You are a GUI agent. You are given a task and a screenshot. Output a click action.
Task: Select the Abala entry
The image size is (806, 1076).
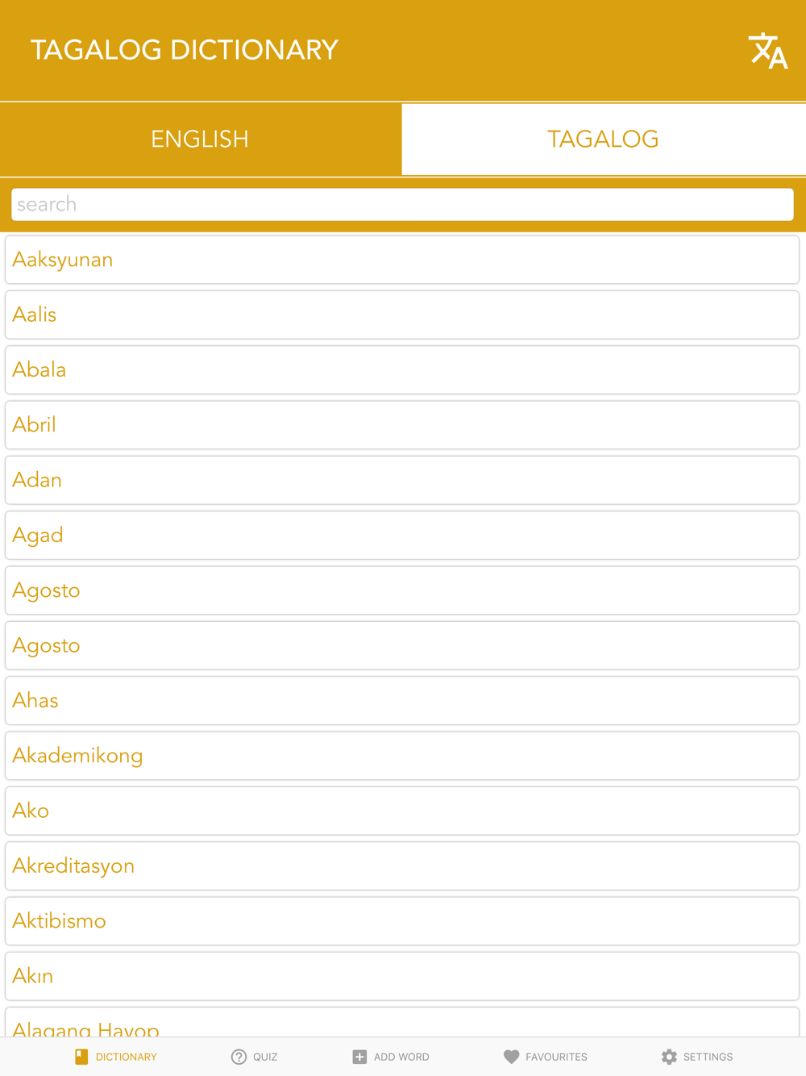(x=402, y=370)
